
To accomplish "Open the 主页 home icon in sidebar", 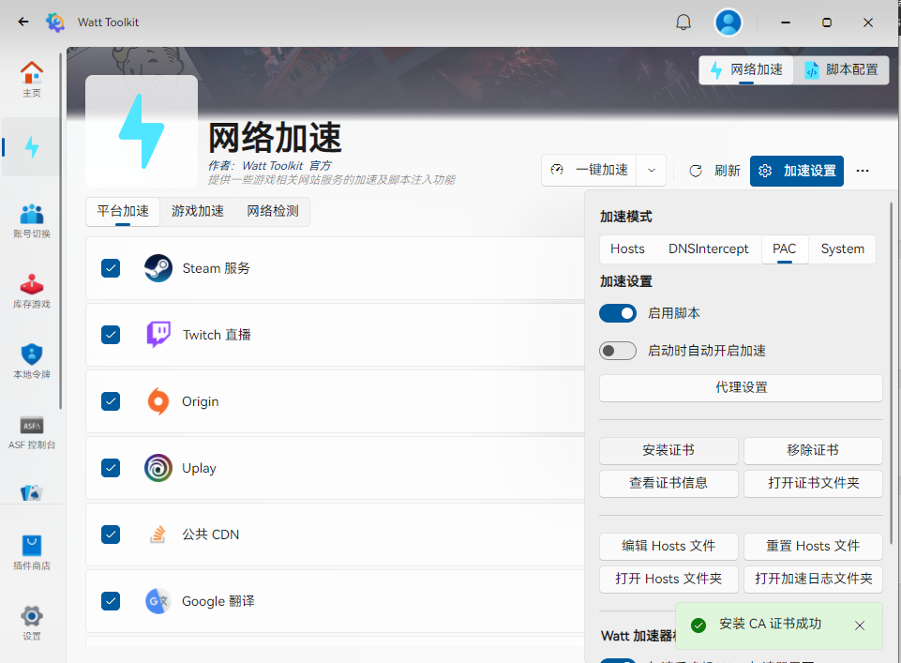I will [x=32, y=79].
